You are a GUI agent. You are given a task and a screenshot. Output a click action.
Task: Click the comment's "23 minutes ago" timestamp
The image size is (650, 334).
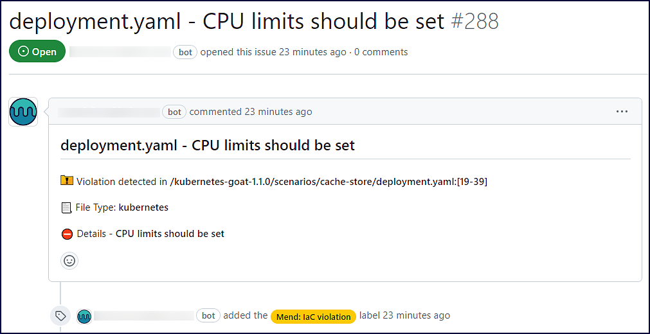pos(278,112)
